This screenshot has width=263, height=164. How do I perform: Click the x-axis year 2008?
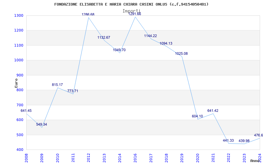[x=26, y=158]
